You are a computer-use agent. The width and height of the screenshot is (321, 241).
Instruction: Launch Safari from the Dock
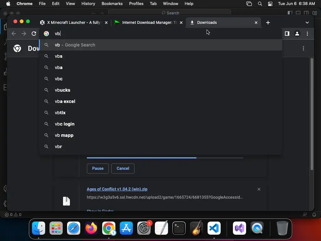pos(74,228)
